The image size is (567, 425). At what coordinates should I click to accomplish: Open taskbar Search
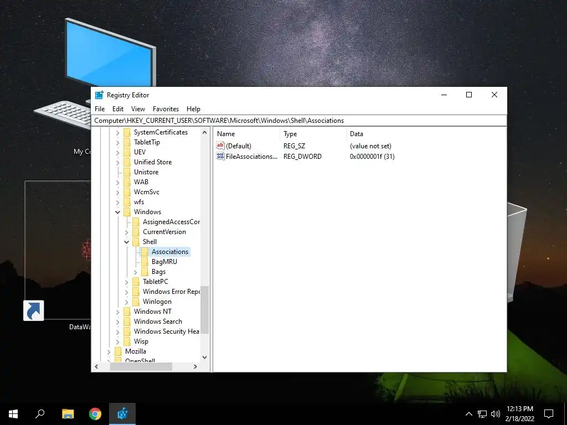pos(40,414)
